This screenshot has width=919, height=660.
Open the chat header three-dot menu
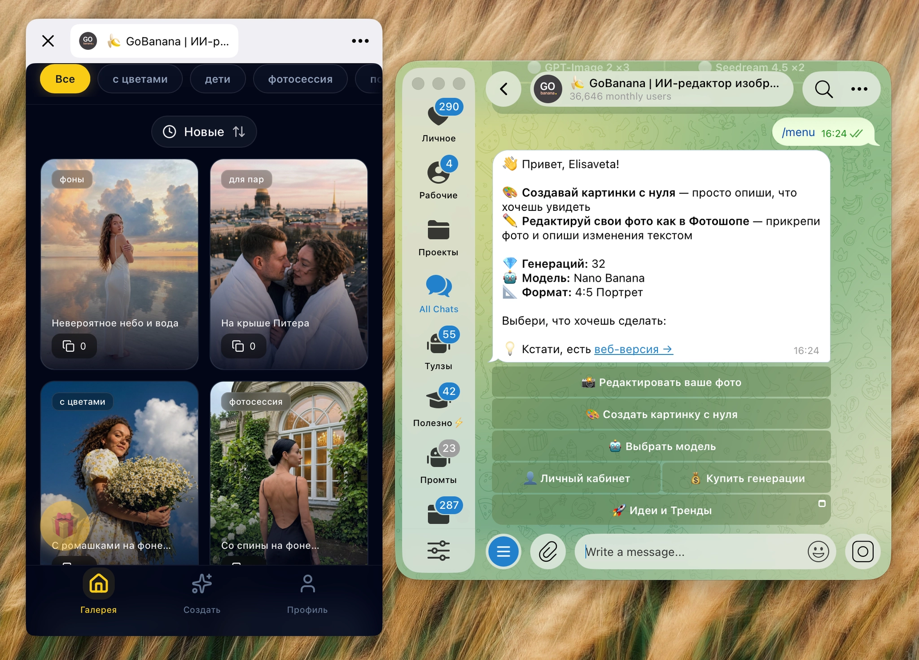(x=859, y=89)
